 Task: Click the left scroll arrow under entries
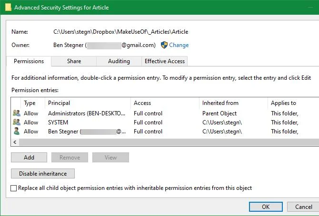pyautogui.click(x=15, y=142)
